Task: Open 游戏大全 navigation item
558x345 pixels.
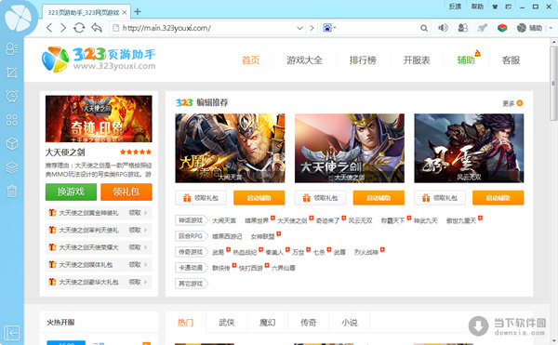Action: pos(304,60)
